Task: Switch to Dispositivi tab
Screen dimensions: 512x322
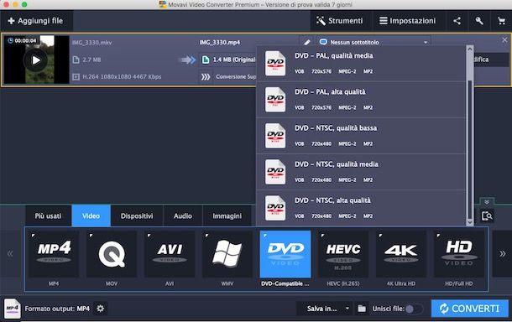Action: point(137,216)
